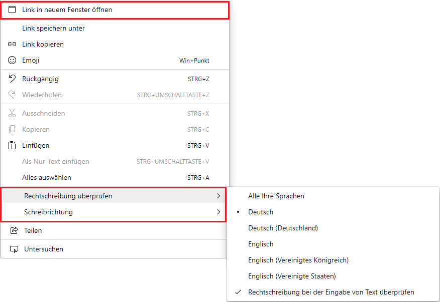This screenshot has height=302, width=440.
Task: Toggle Rechtschreibung bei der Eingabe von Text überprüfen
Action: tap(331, 292)
